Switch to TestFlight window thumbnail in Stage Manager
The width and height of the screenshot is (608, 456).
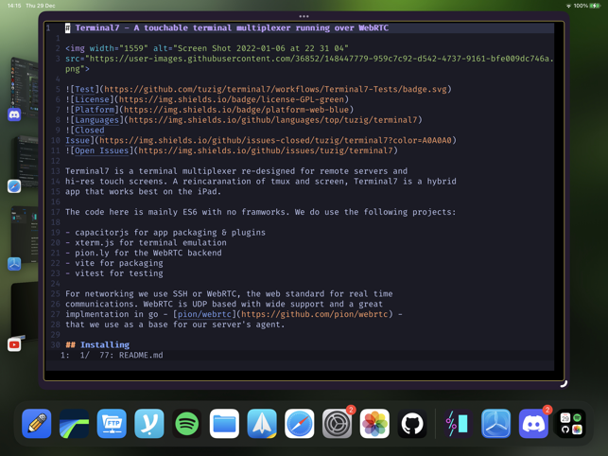coord(25,235)
